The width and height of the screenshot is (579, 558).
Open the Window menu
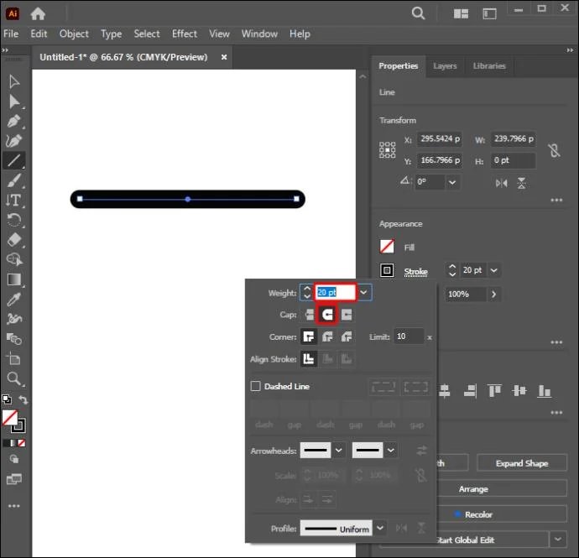tap(259, 34)
